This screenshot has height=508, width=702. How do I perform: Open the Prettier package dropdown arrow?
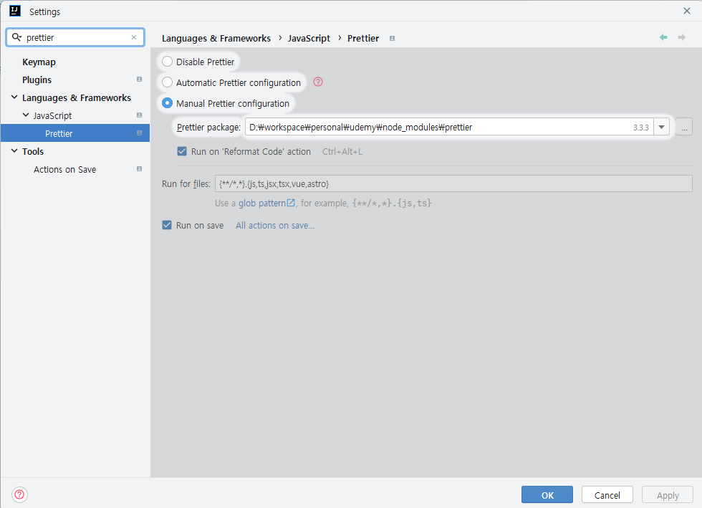[661, 128]
